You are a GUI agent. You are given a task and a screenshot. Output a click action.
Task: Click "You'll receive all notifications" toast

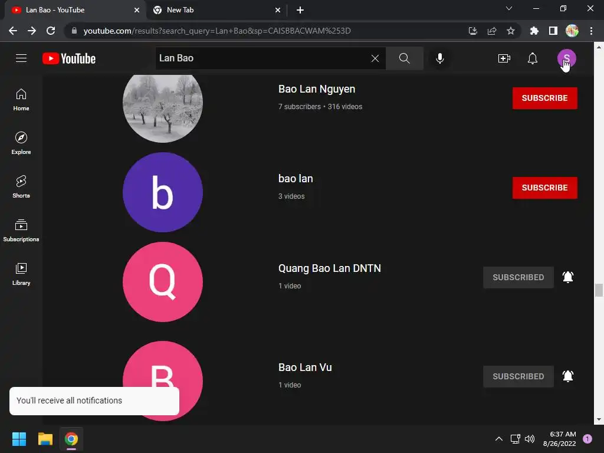click(94, 401)
